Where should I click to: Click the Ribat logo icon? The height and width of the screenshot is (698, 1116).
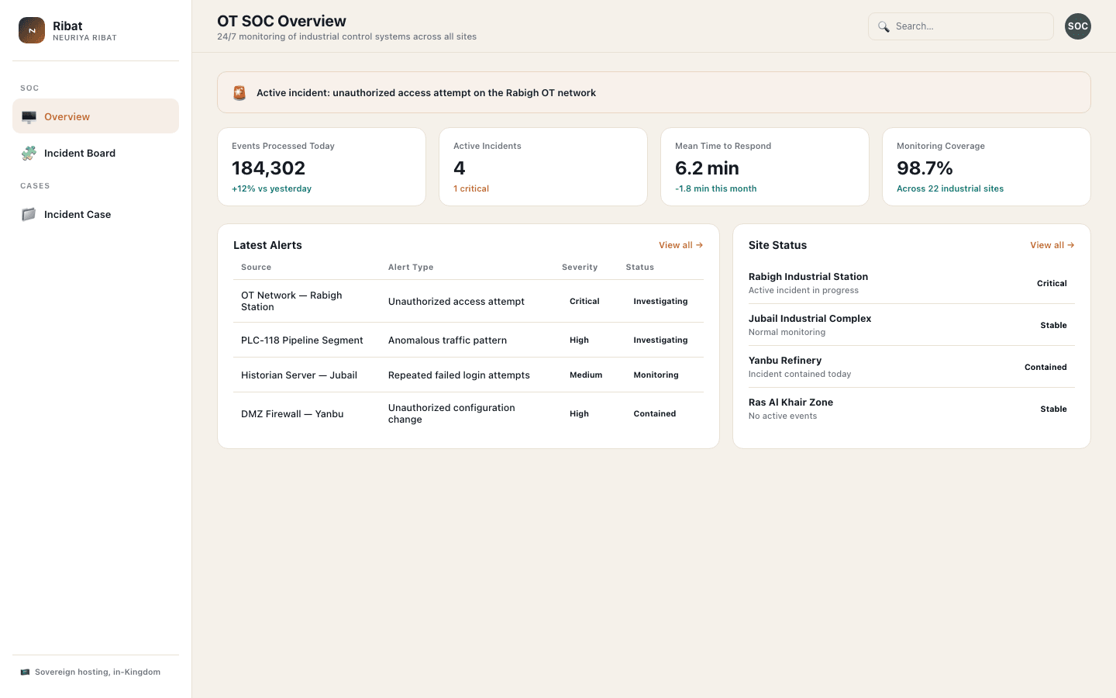[32, 30]
